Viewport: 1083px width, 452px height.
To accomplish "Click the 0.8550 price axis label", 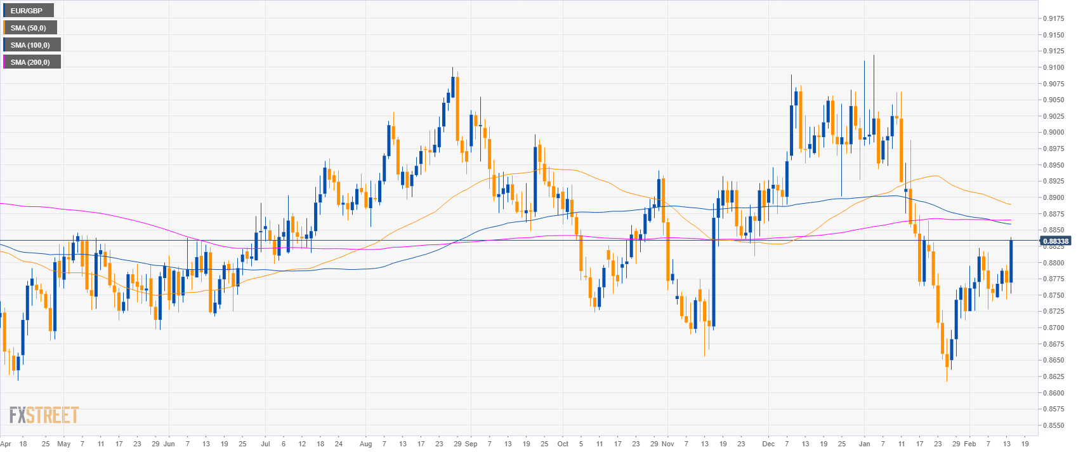I will click(x=1054, y=426).
